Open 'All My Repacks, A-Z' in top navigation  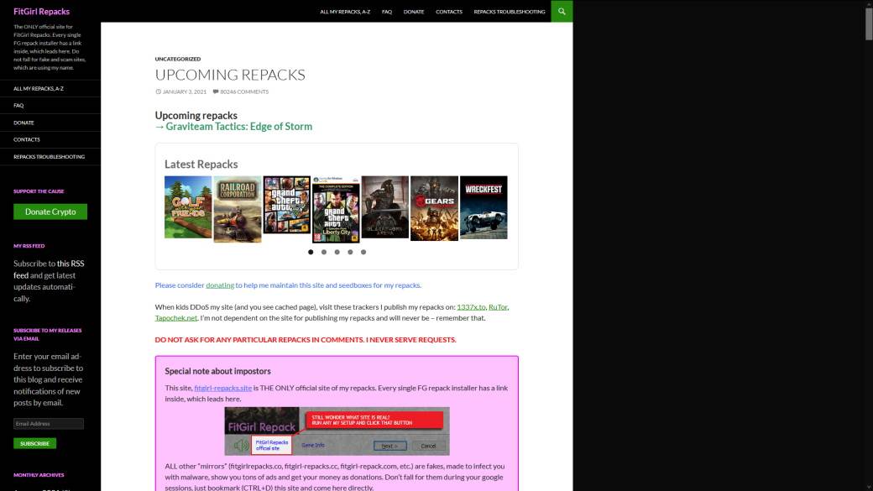345,12
